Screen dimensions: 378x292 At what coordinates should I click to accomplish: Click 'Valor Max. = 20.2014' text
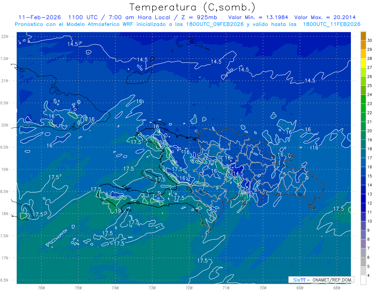click(x=324, y=17)
